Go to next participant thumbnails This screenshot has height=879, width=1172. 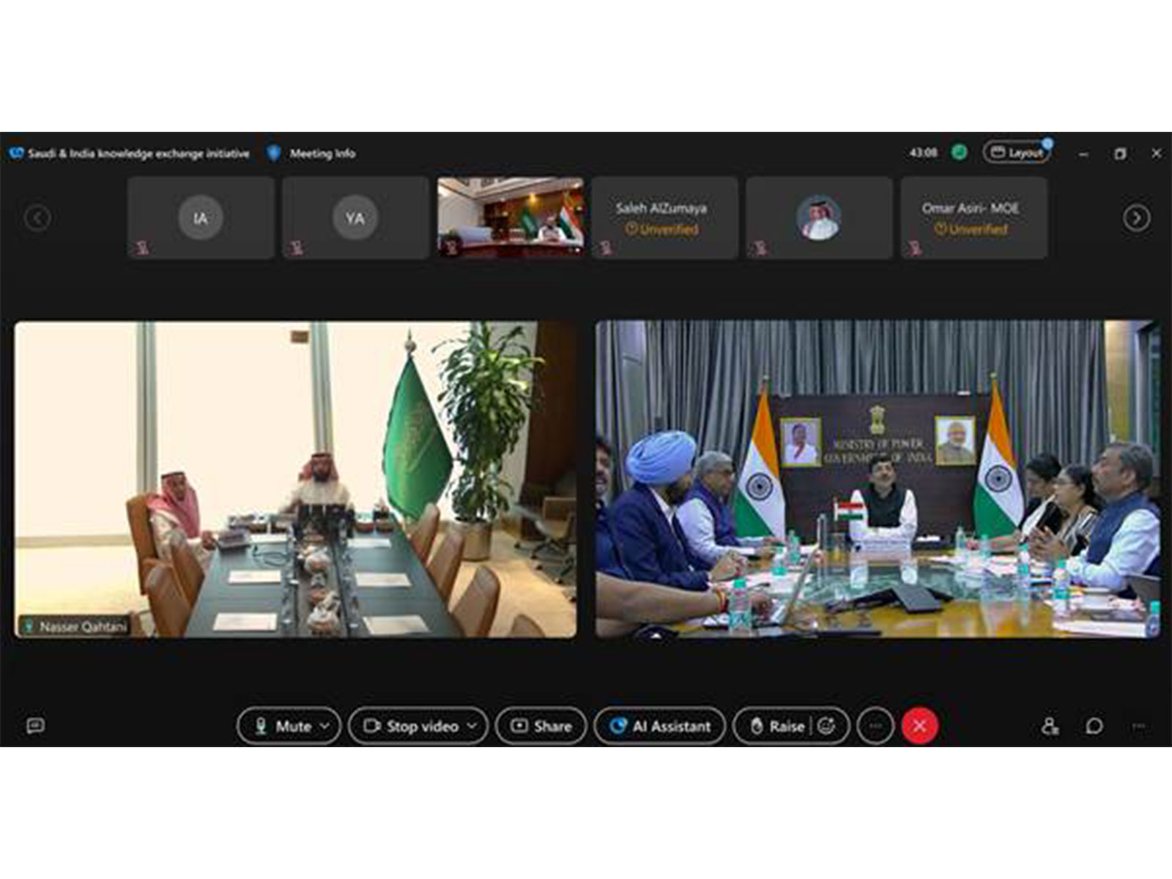point(1136,218)
